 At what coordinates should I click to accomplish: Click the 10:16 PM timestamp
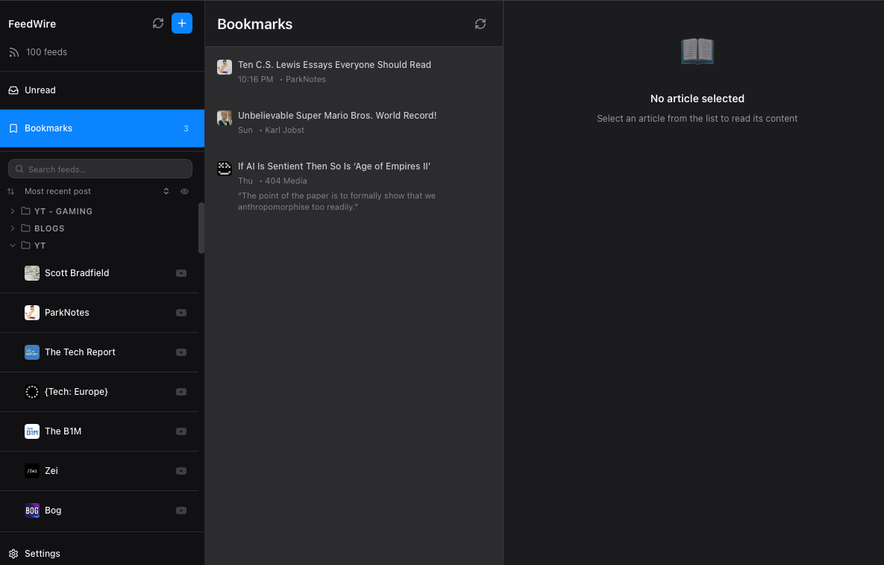(x=255, y=80)
